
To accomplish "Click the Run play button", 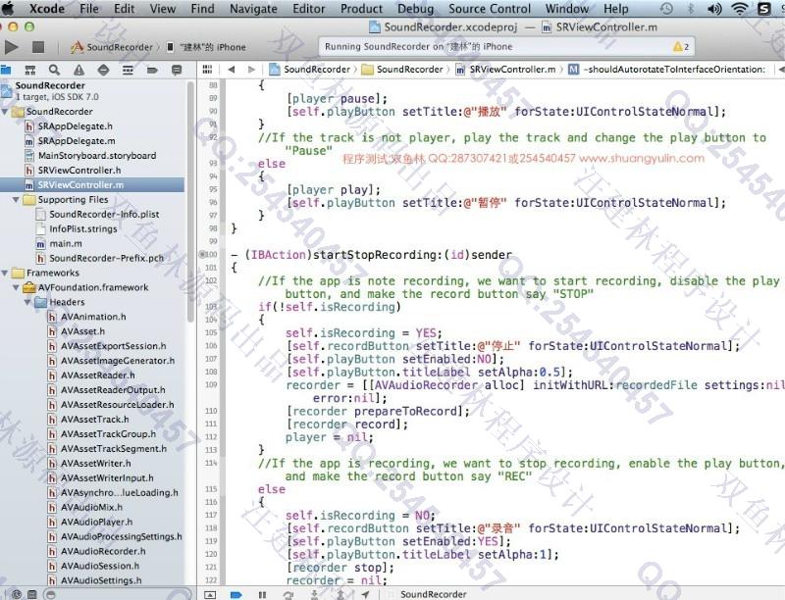I will coord(12,47).
